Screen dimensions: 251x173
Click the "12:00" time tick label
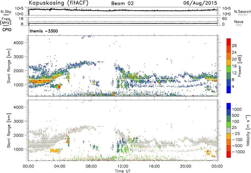click(123, 166)
